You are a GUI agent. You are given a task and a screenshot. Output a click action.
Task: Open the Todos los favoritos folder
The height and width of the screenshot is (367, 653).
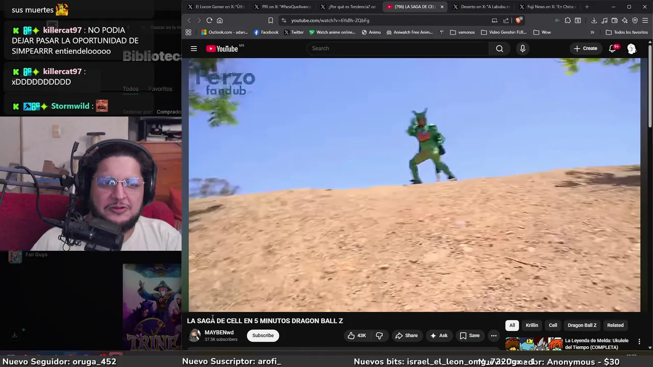tap(626, 32)
